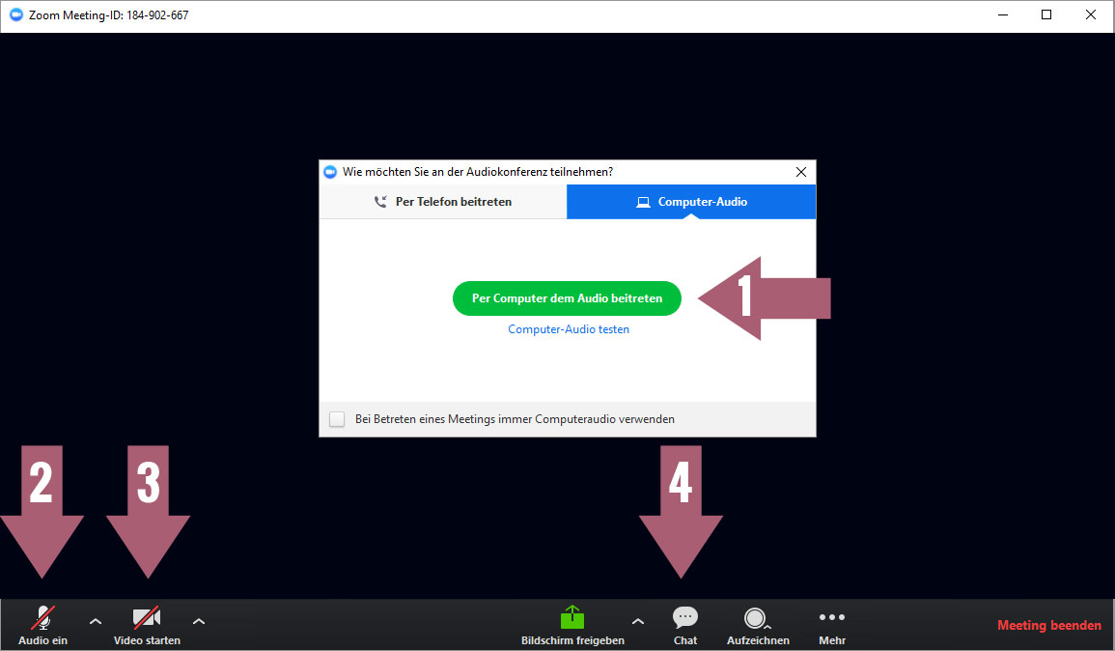
Task: Click the 'Wie möchten Sie an der Audiokonferenz teilnehmen?' text
Action: pos(478,172)
